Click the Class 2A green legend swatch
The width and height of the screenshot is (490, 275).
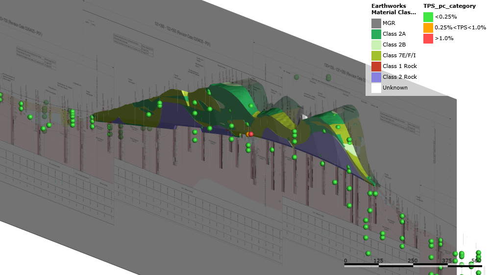click(376, 34)
